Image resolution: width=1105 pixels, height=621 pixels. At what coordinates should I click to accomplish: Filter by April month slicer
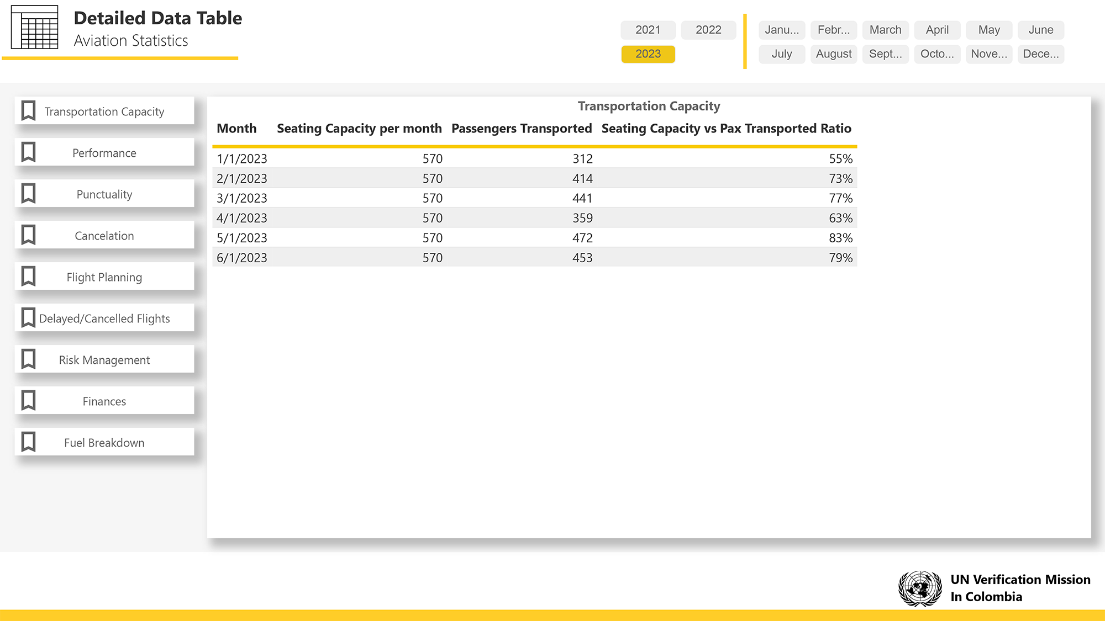coord(938,30)
